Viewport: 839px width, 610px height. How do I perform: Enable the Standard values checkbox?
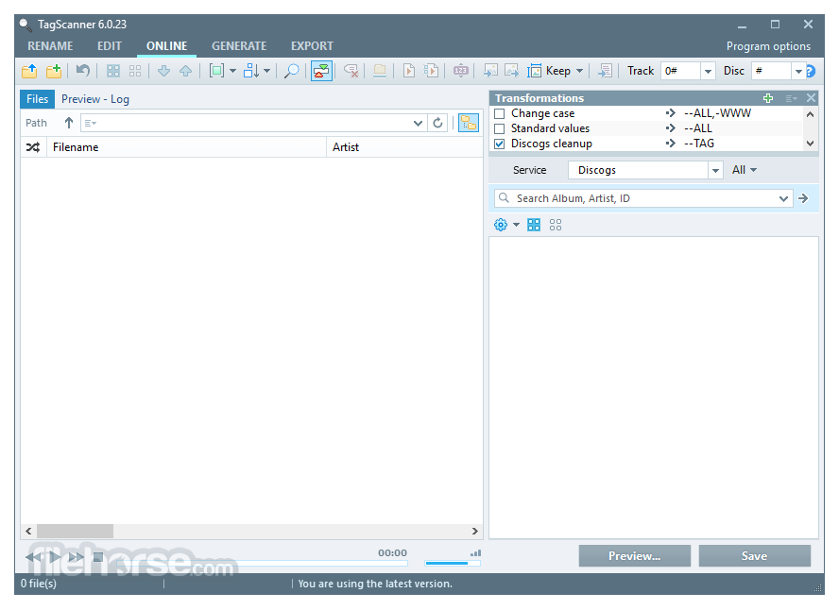pyautogui.click(x=499, y=128)
